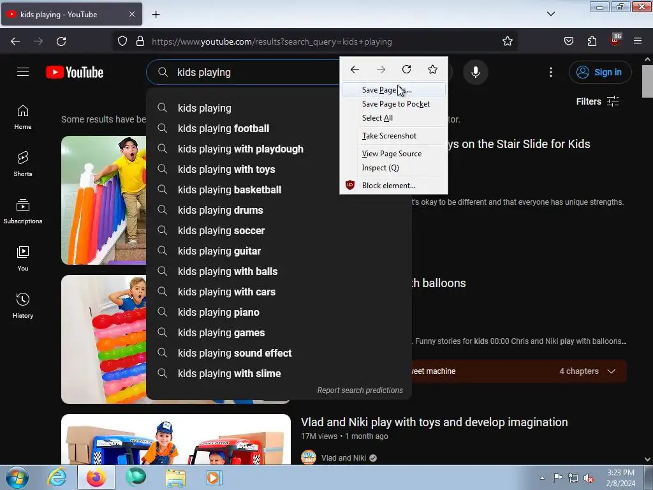This screenshot has width=653, height=490.
Task: Open Subscriptions in the sidebar
Action: pos(23,211)
